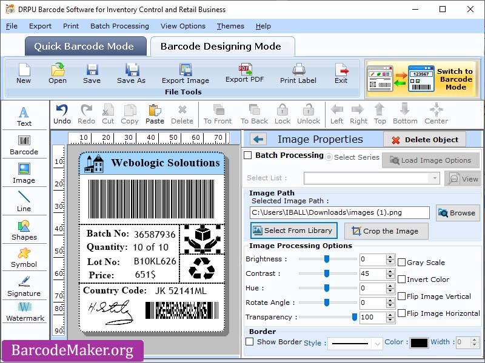
Task: Open the Themes menu
Action: point(230,26)
